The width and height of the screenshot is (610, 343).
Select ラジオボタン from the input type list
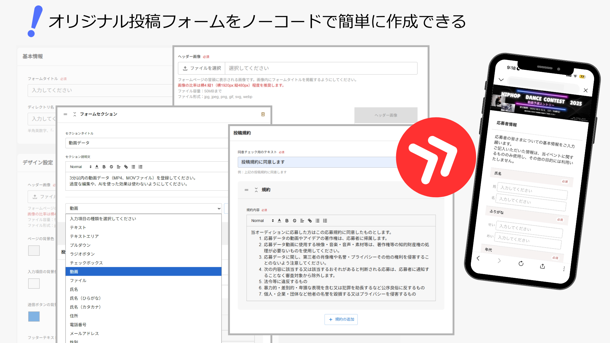tap(82, 254)
